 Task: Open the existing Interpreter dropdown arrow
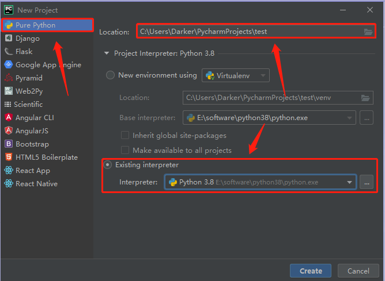349,182
